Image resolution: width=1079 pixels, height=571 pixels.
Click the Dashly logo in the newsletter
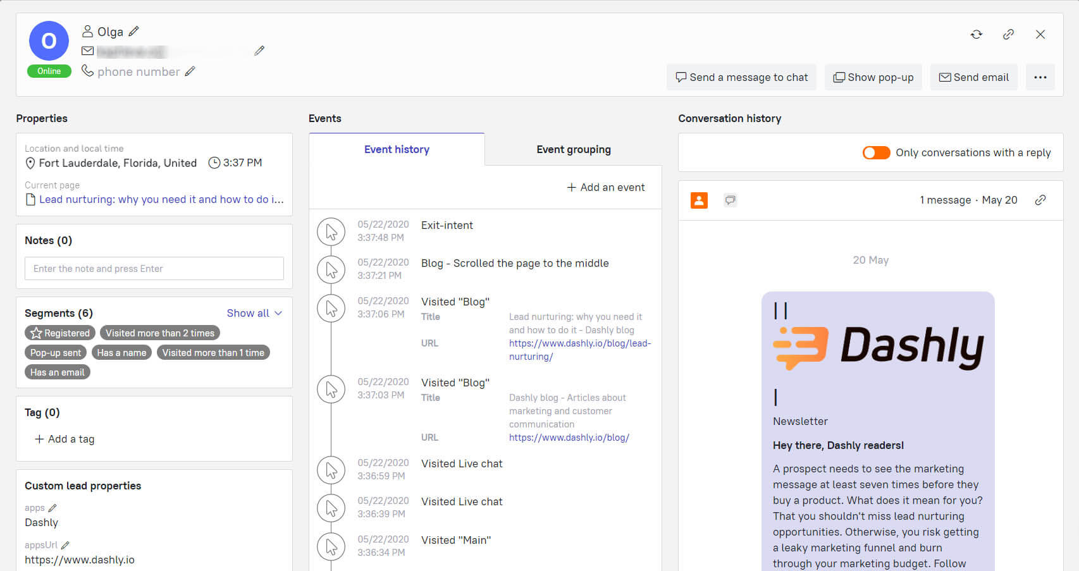tap(879, 348)
